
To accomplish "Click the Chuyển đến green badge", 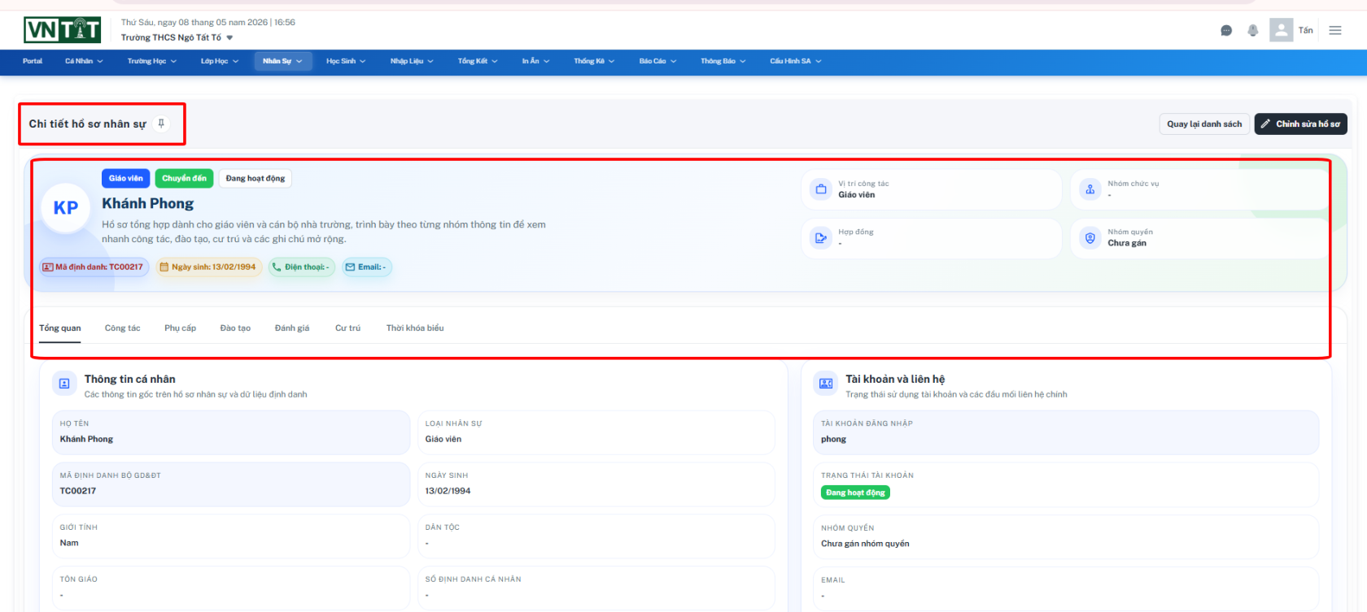I will 184,178.
